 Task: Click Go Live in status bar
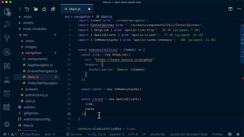[74, 134]
